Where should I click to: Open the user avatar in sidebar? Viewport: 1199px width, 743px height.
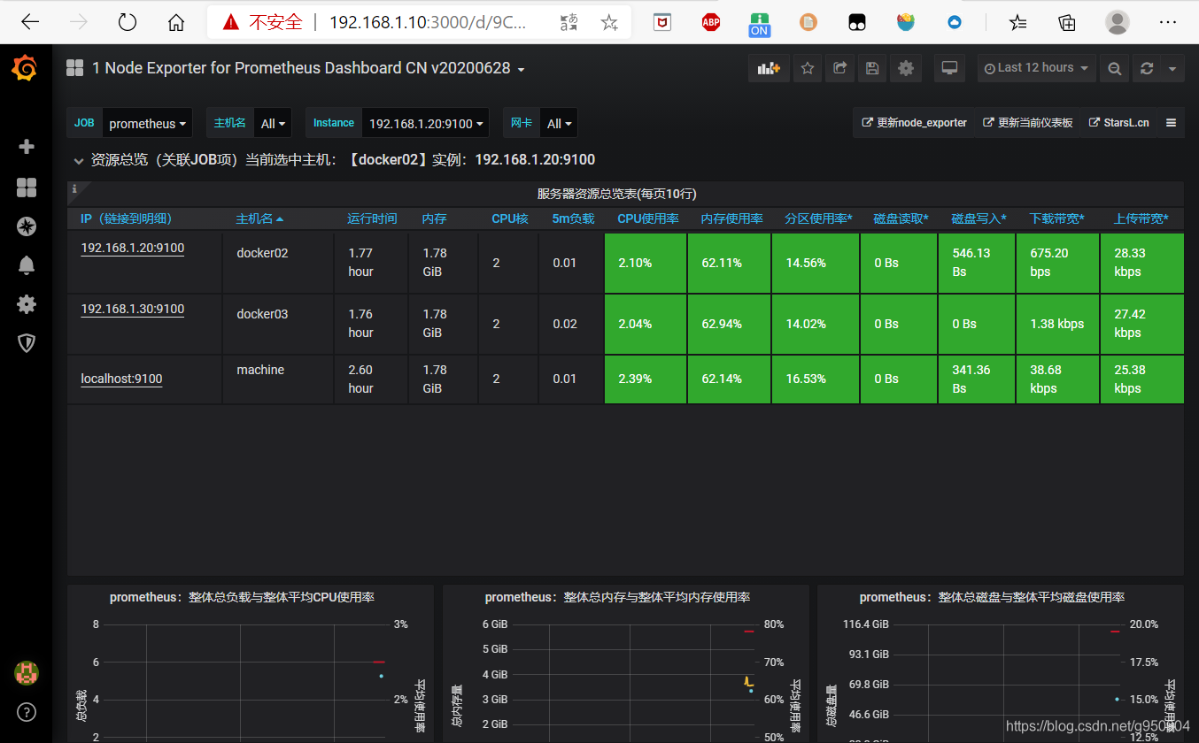[27, 673]
